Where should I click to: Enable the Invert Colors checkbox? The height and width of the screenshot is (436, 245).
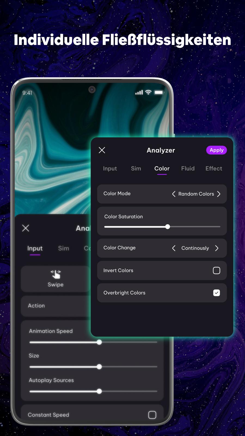pyautogui.click(x=216, y=271)
